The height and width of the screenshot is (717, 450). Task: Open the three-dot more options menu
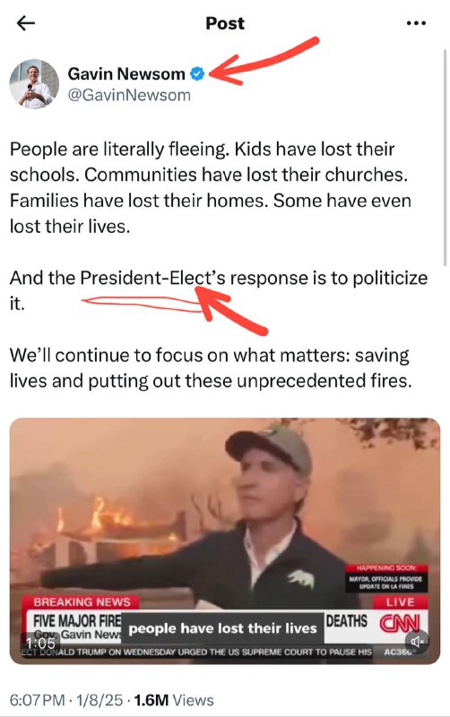click(416, 23)
